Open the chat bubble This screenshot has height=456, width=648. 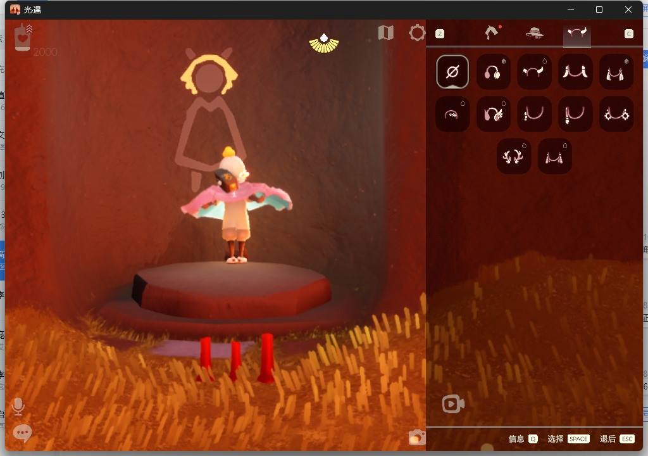click(22, 433)
